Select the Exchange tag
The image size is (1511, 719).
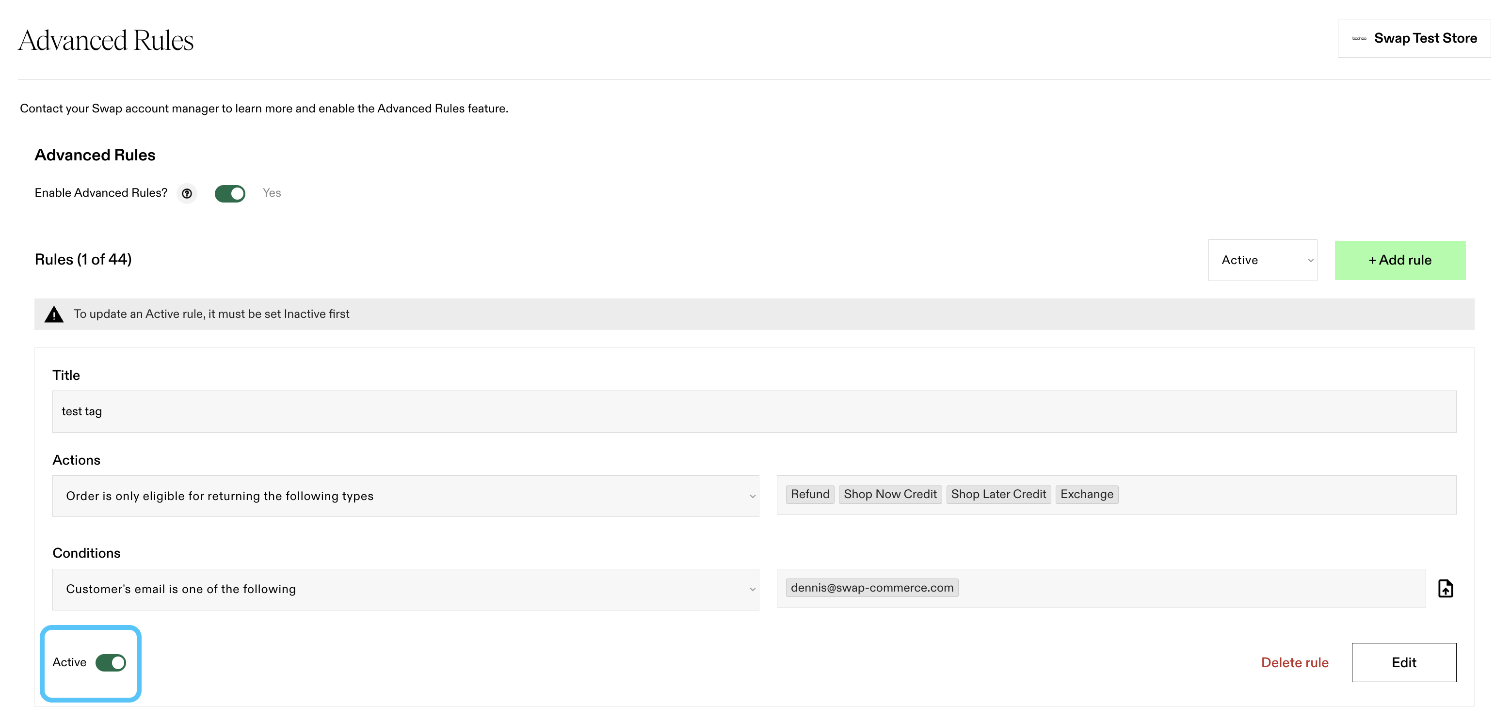click(1086, 495)
